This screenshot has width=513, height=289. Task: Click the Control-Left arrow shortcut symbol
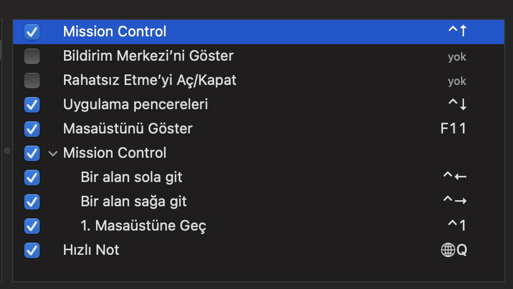[455, 176]
